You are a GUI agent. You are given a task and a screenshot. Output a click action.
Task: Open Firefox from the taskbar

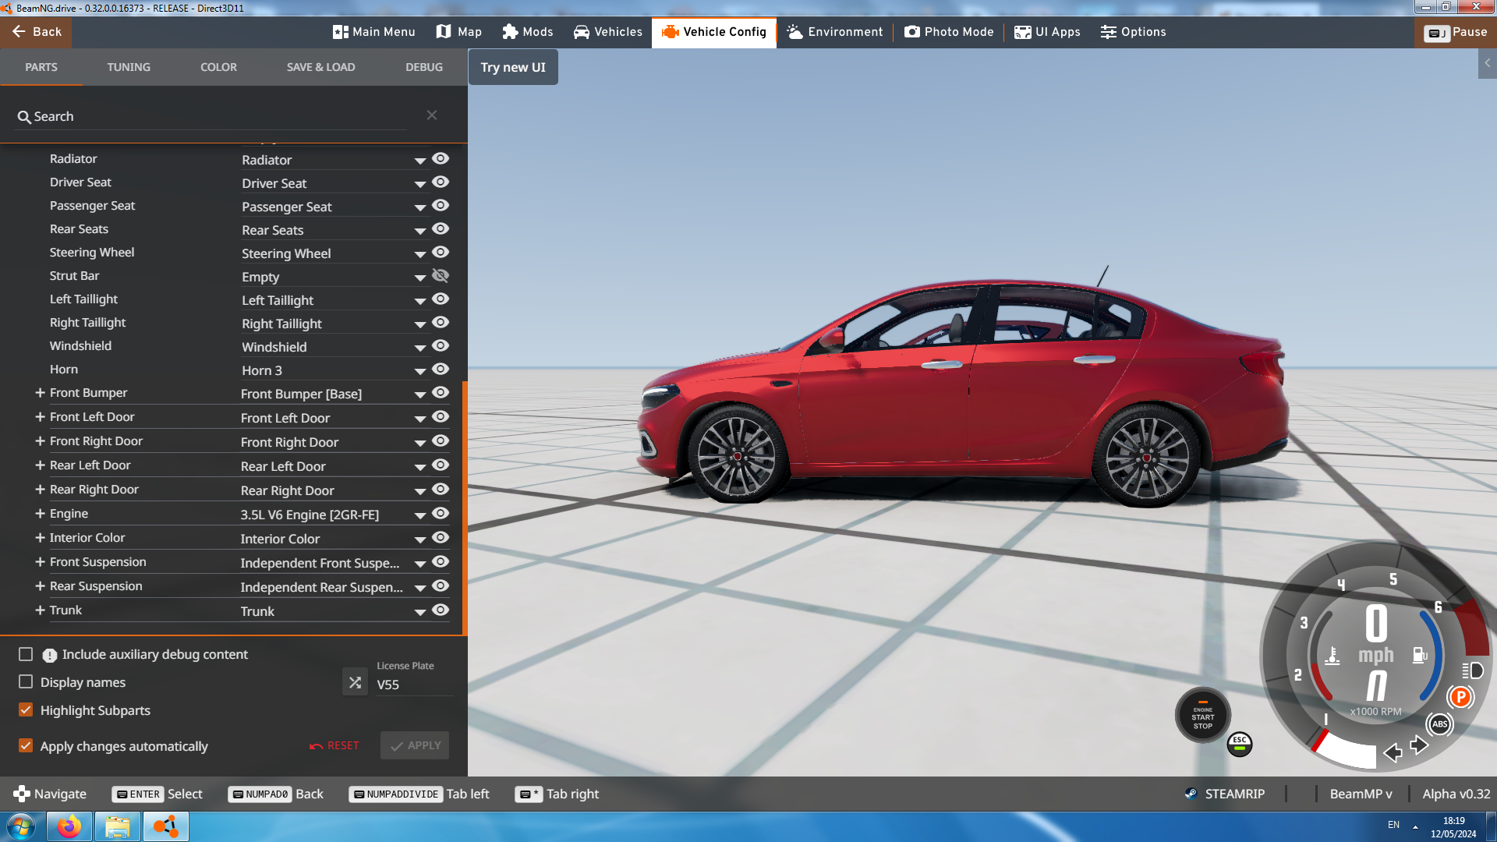coord(69,826)
